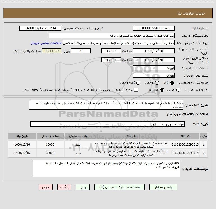Select the کالا radio button

pos(172,83)
